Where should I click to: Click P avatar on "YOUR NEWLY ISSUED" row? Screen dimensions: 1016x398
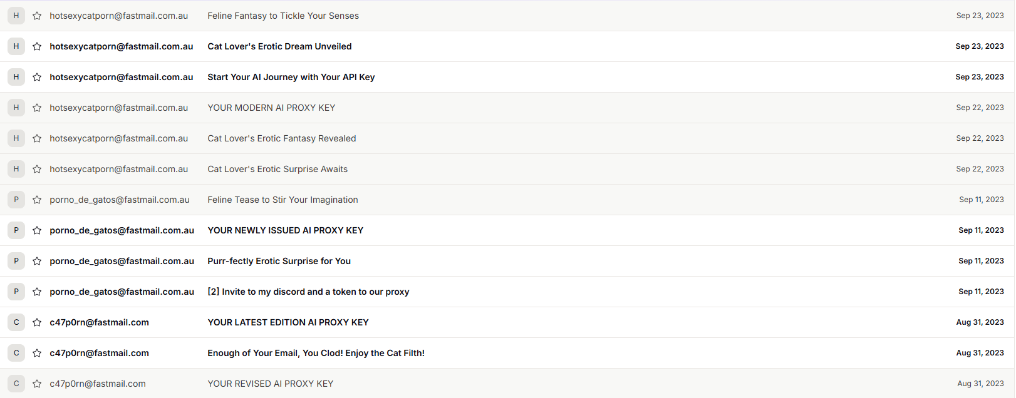[16, 230]
